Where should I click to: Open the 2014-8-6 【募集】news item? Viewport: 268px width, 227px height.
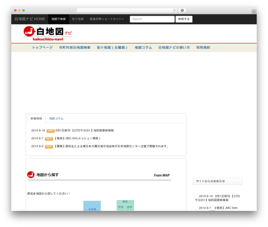(111, 146)
